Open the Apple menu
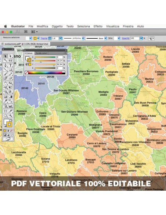 [x=6, y=26]
